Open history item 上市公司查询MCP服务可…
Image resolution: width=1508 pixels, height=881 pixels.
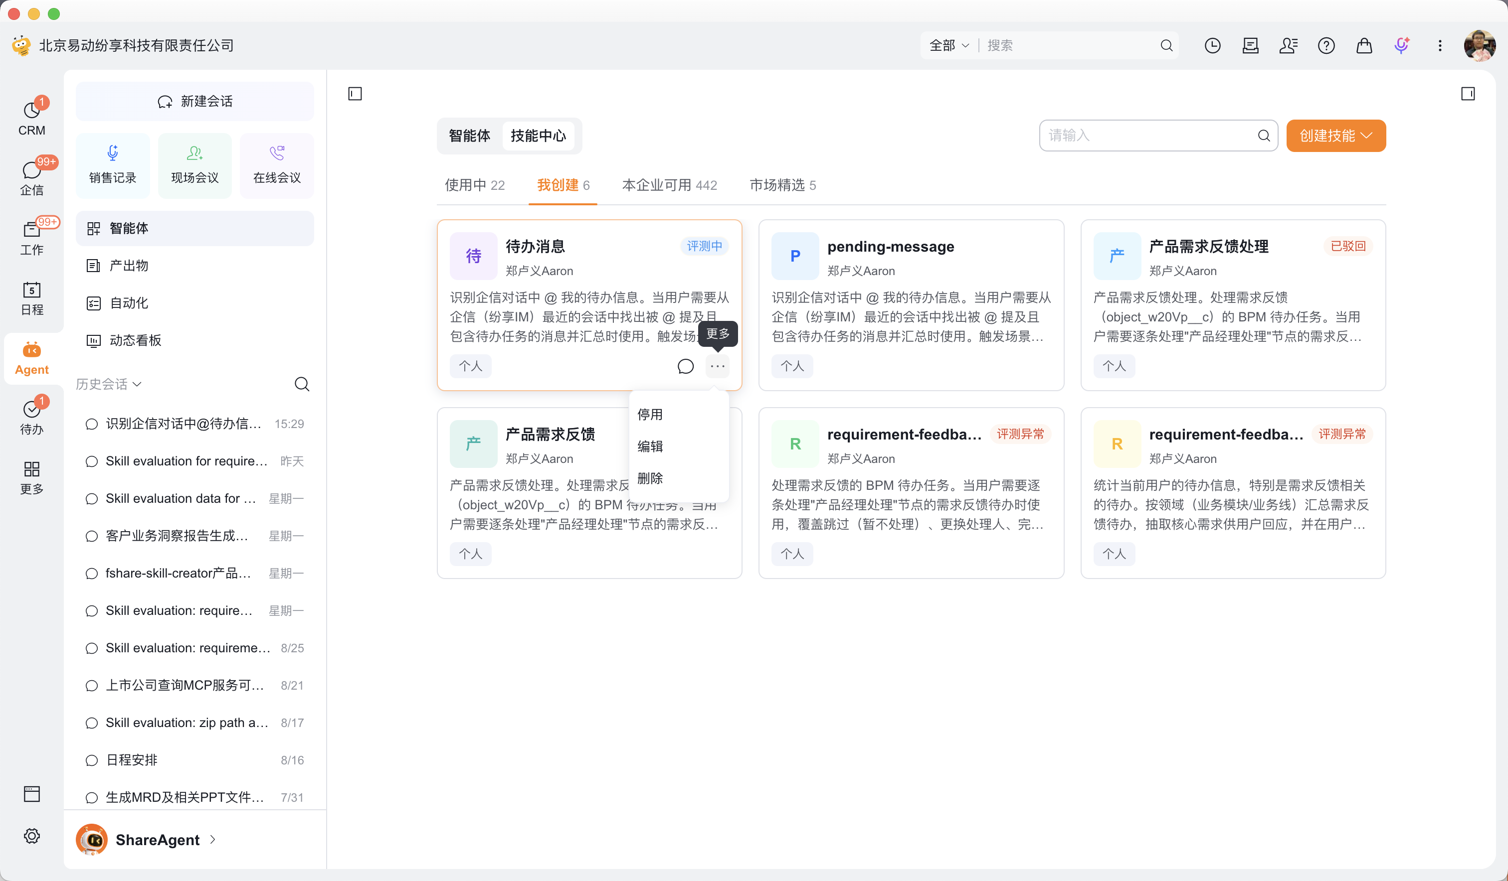194,686
